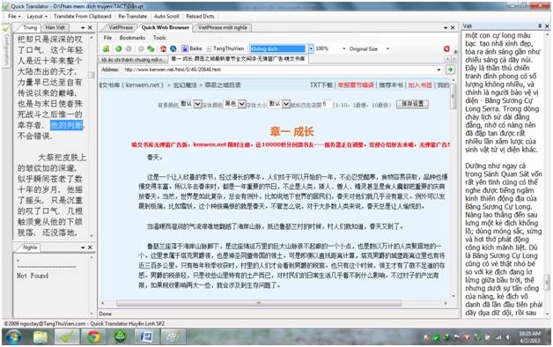
Task: Expand the Không dịch translation mode dropdown
Action: tap(311, 48)
